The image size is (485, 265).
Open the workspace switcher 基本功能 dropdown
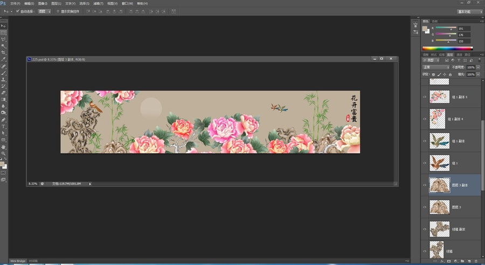point(470,12)
